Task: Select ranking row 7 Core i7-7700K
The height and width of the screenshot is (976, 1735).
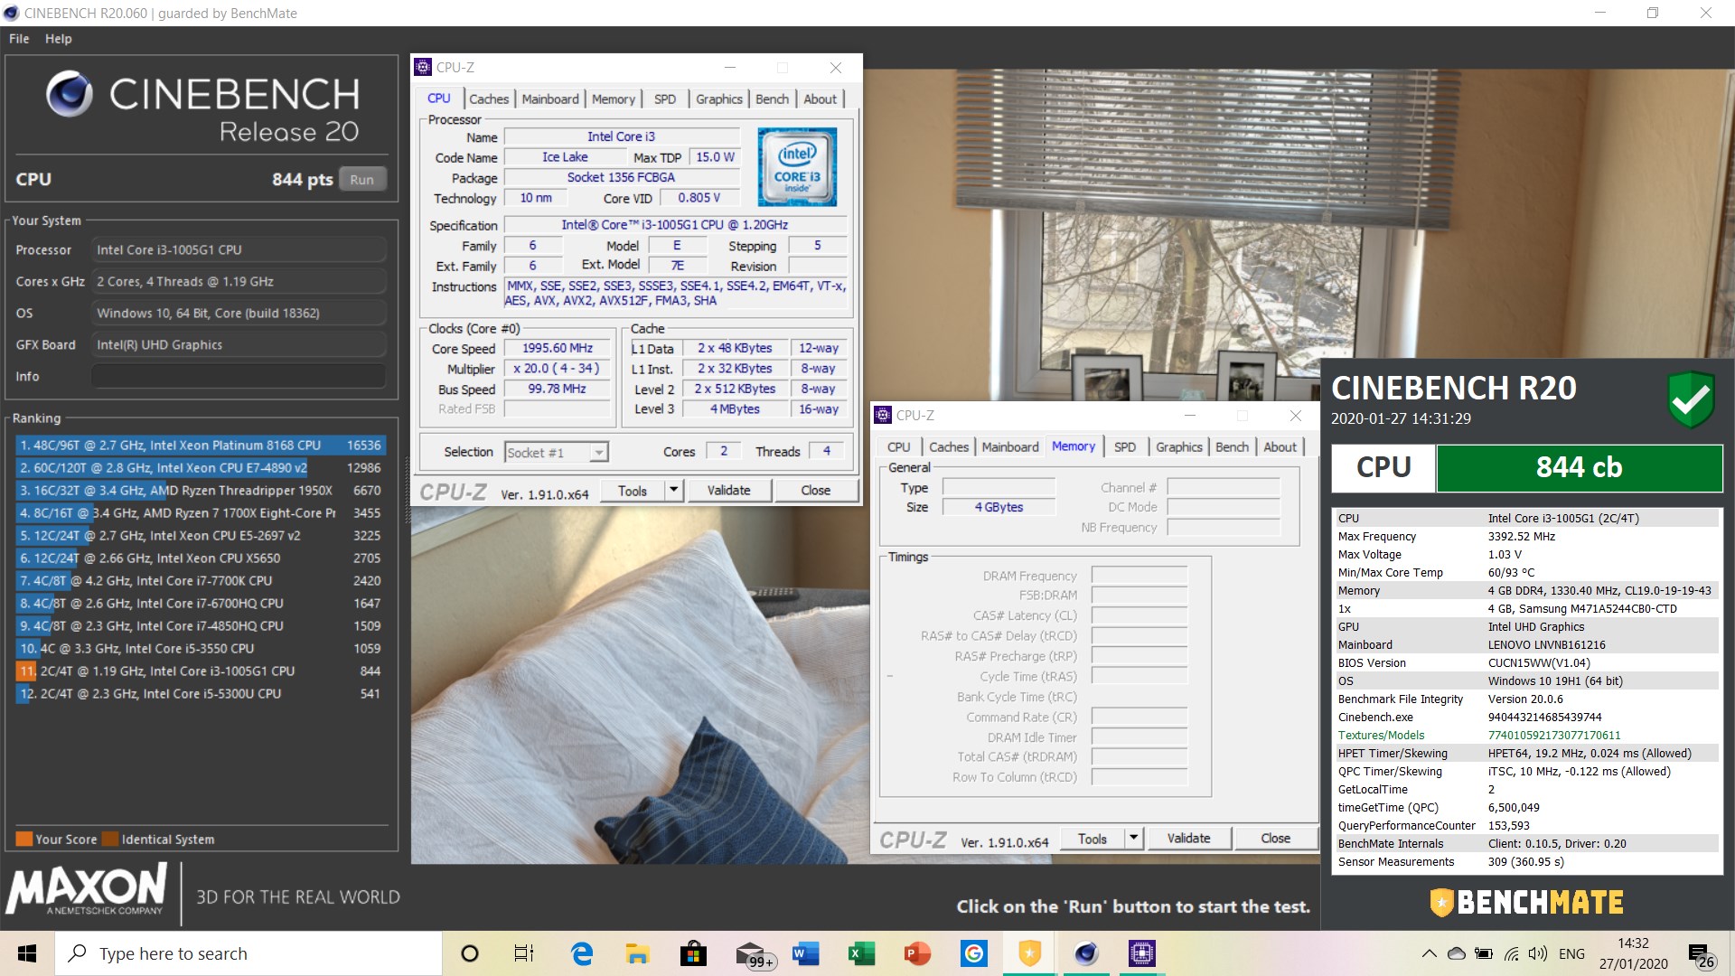Action: (x=201, y=580)
